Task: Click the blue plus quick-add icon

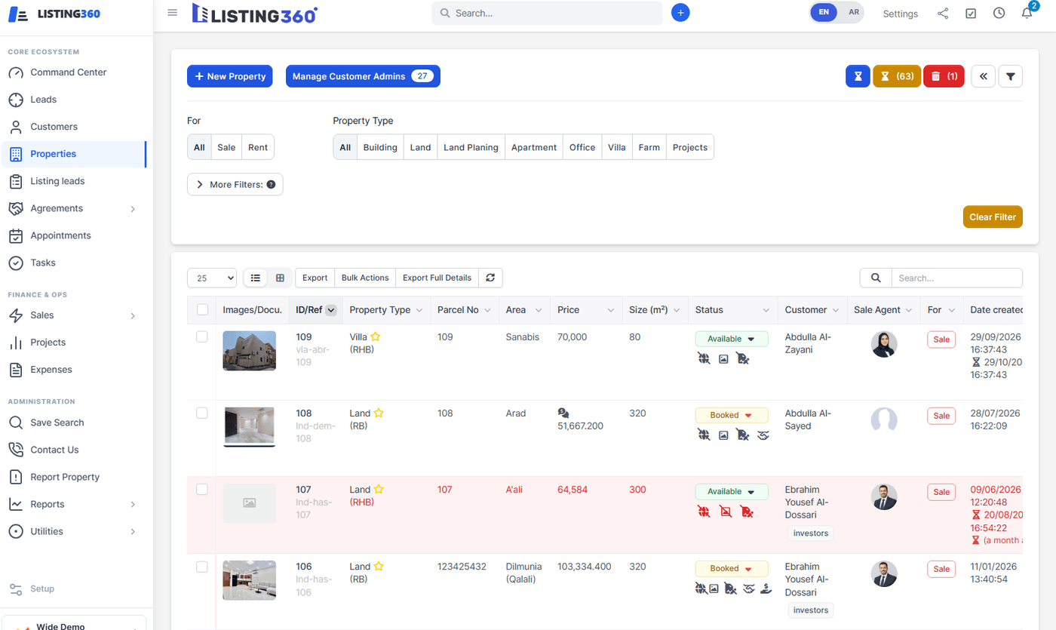Action: coord(680,13)
